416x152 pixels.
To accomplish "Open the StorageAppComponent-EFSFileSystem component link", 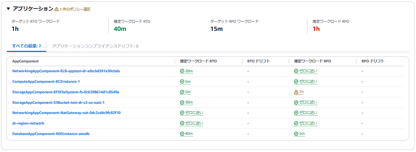I will point(65,92).
